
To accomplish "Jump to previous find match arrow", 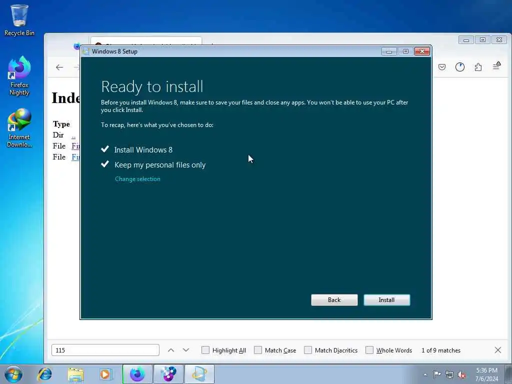I will click(x=171, y=350).
